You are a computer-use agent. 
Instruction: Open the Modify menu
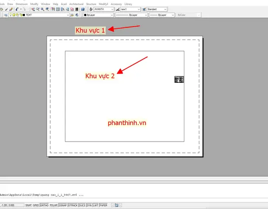click(x=34, y=4)
